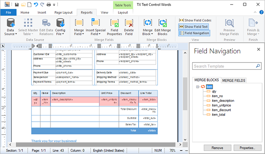Click the «item_description» field in table
Image resolution: width=265 pixels, height=154 pixels.
(x=63, y=100)
